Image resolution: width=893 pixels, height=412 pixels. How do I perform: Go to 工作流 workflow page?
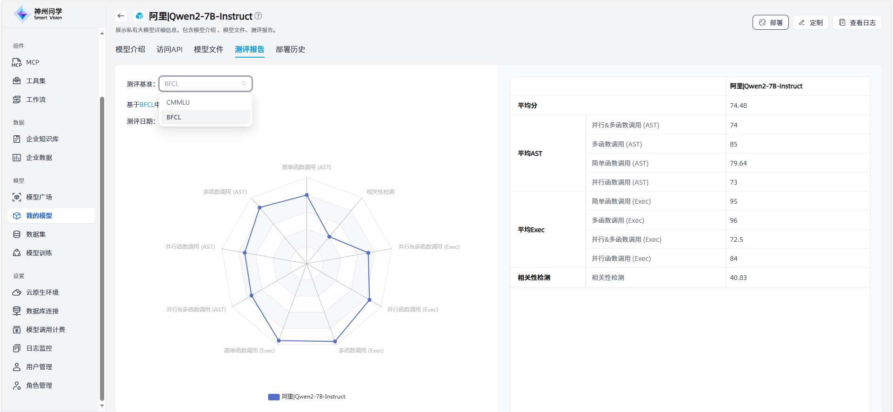(x=35, y=100)
